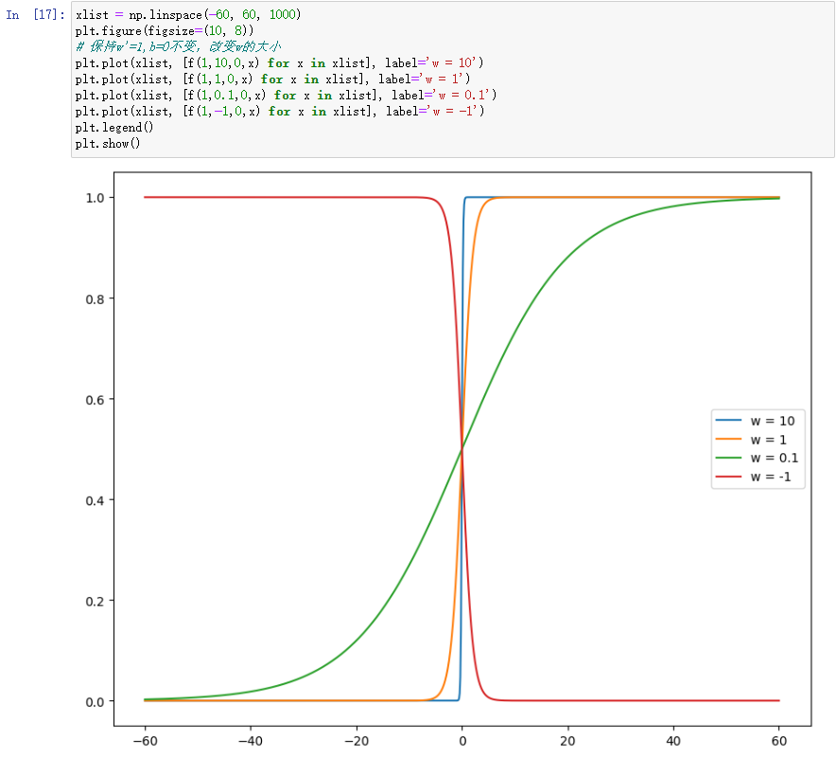The height and width of the screenshot is (759, 837).
Task: Click x-axis tick label 60
Action: 778,741
